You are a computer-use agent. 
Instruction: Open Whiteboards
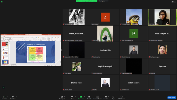[x=122, y=97]
